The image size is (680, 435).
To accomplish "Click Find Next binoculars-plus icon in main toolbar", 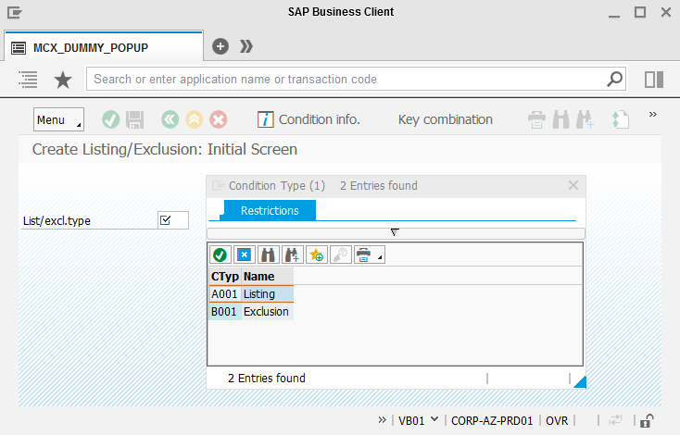I will [585, 119].
